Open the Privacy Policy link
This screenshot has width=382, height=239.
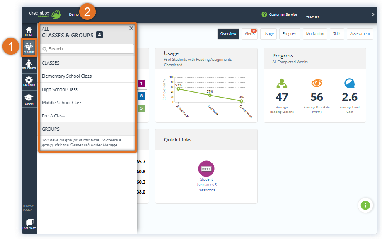tap(28, 208)
